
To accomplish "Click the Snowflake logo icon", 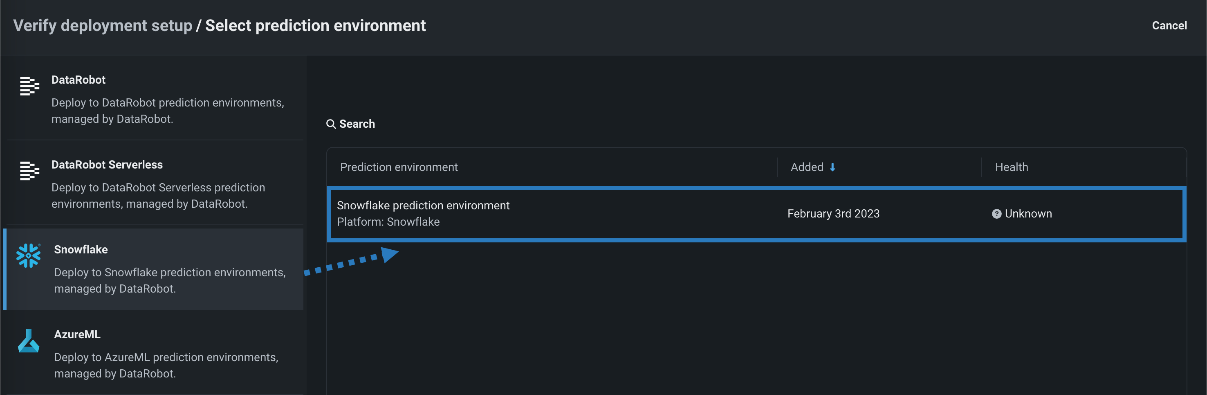I will coord(29,255).
